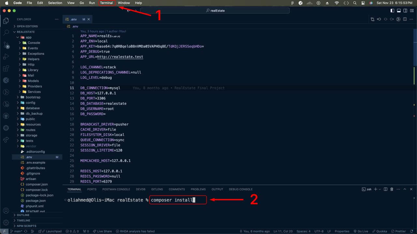Expand the OUTLINE section
Image resolution: width=417 pixels, height=234 pixels.
pyautogui.click(x=23, y=215)
